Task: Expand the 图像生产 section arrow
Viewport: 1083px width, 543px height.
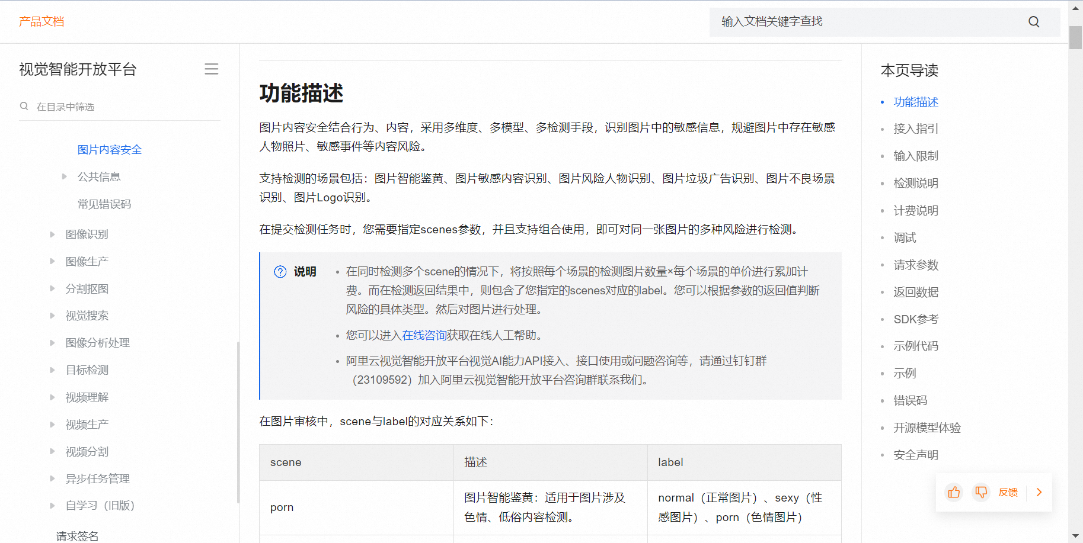Action: point(52,261)
